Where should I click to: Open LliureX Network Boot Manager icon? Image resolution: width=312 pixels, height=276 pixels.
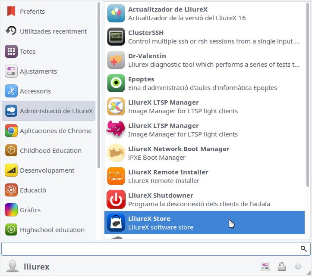click(x=116, y=153)
